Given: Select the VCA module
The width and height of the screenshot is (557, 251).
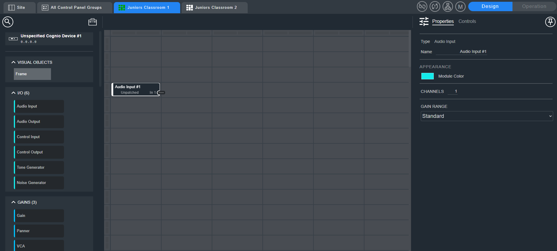Looking at the screenshot, I should tap(39, 246).
